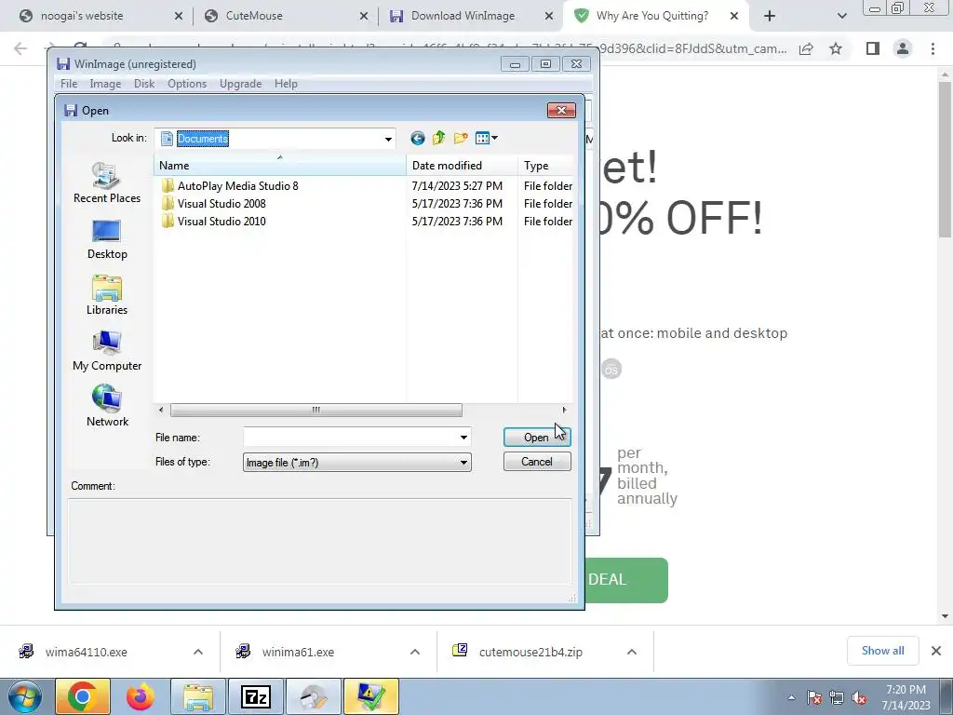Image resolution: width=953 pixels, height=715 pixels.
Task: Expand wima64110.exe download options chevron
Action: tap(197, 652)
